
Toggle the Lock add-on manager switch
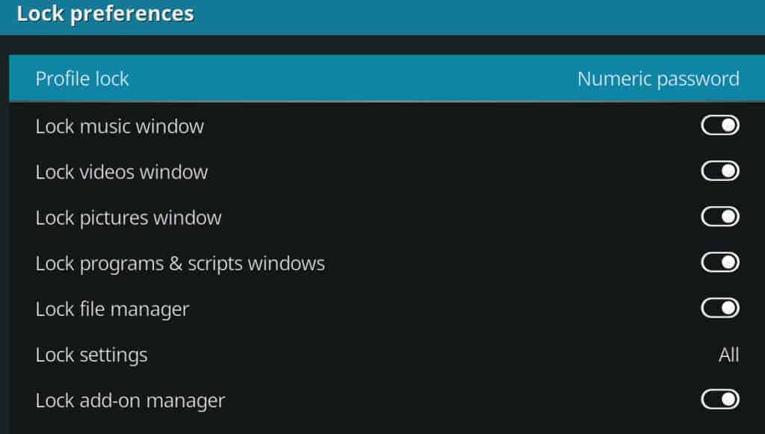pyautogui.click(x=720, y=400)
